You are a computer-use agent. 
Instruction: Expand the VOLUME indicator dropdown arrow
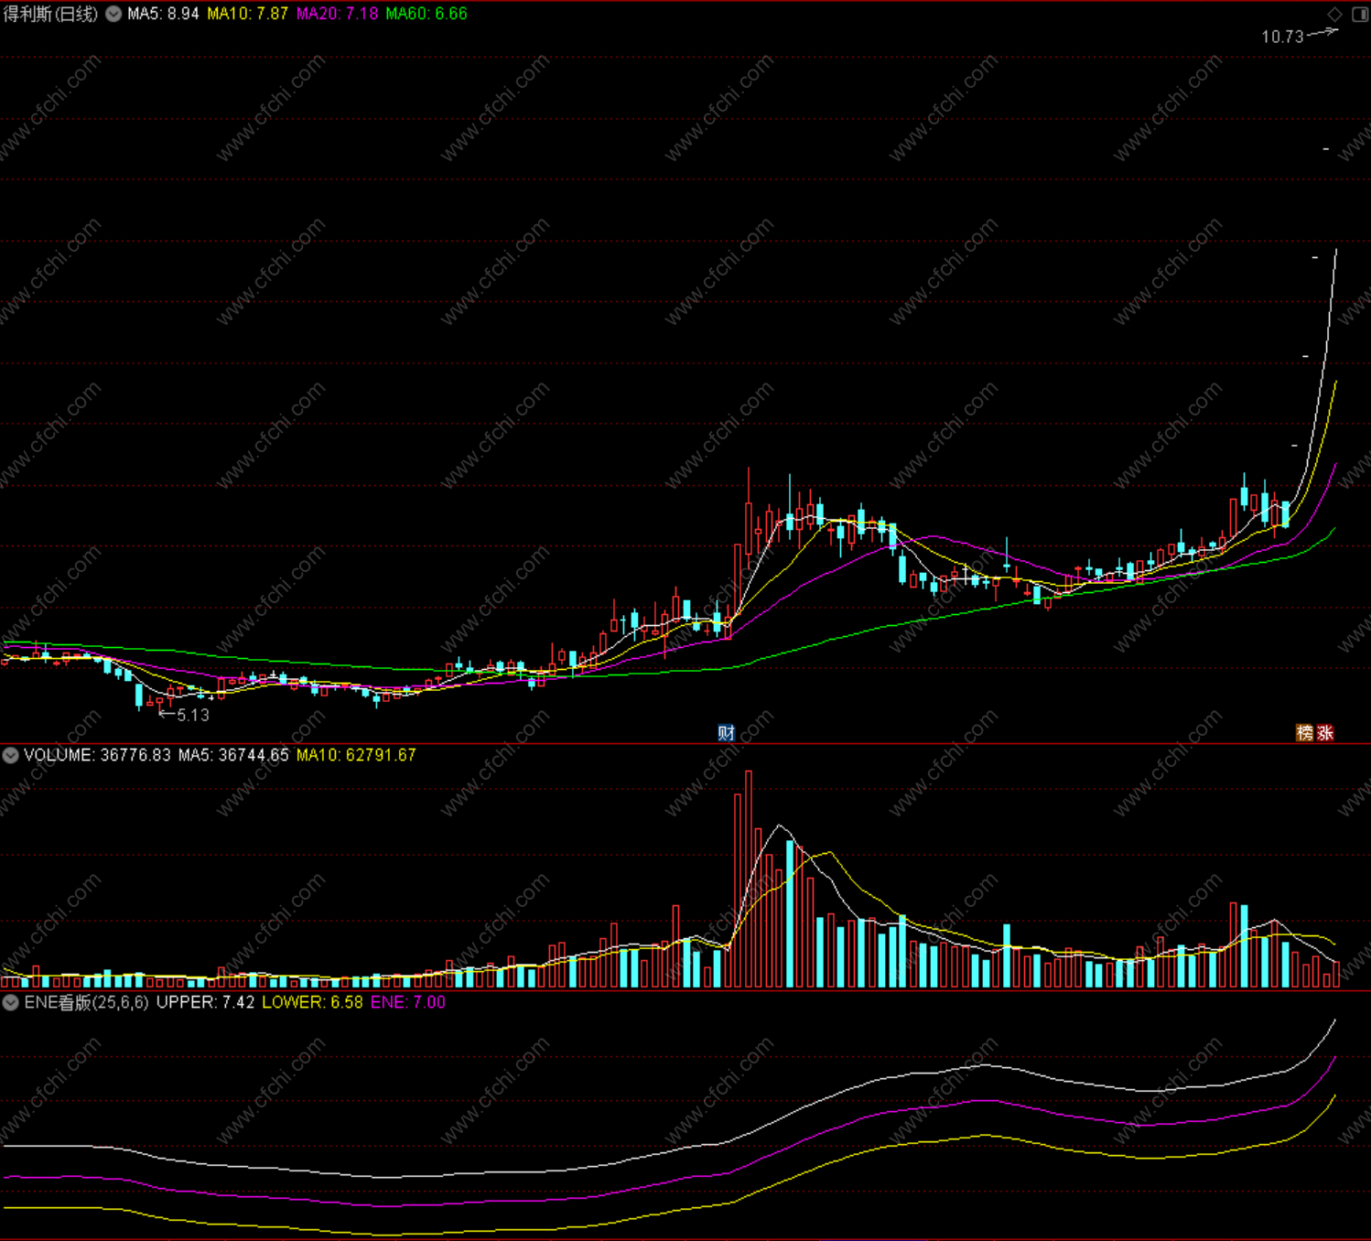pyautogui.click(x=10, y=755)
